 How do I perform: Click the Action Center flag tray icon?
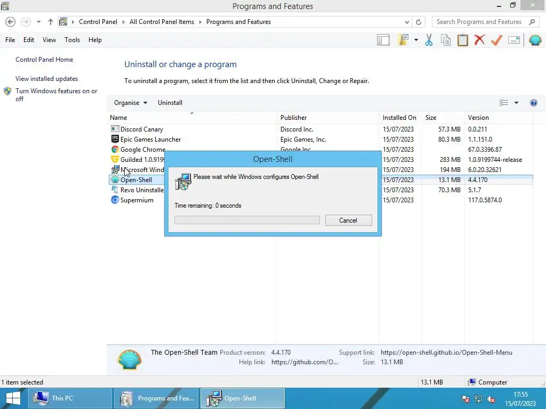pos(465,399)
